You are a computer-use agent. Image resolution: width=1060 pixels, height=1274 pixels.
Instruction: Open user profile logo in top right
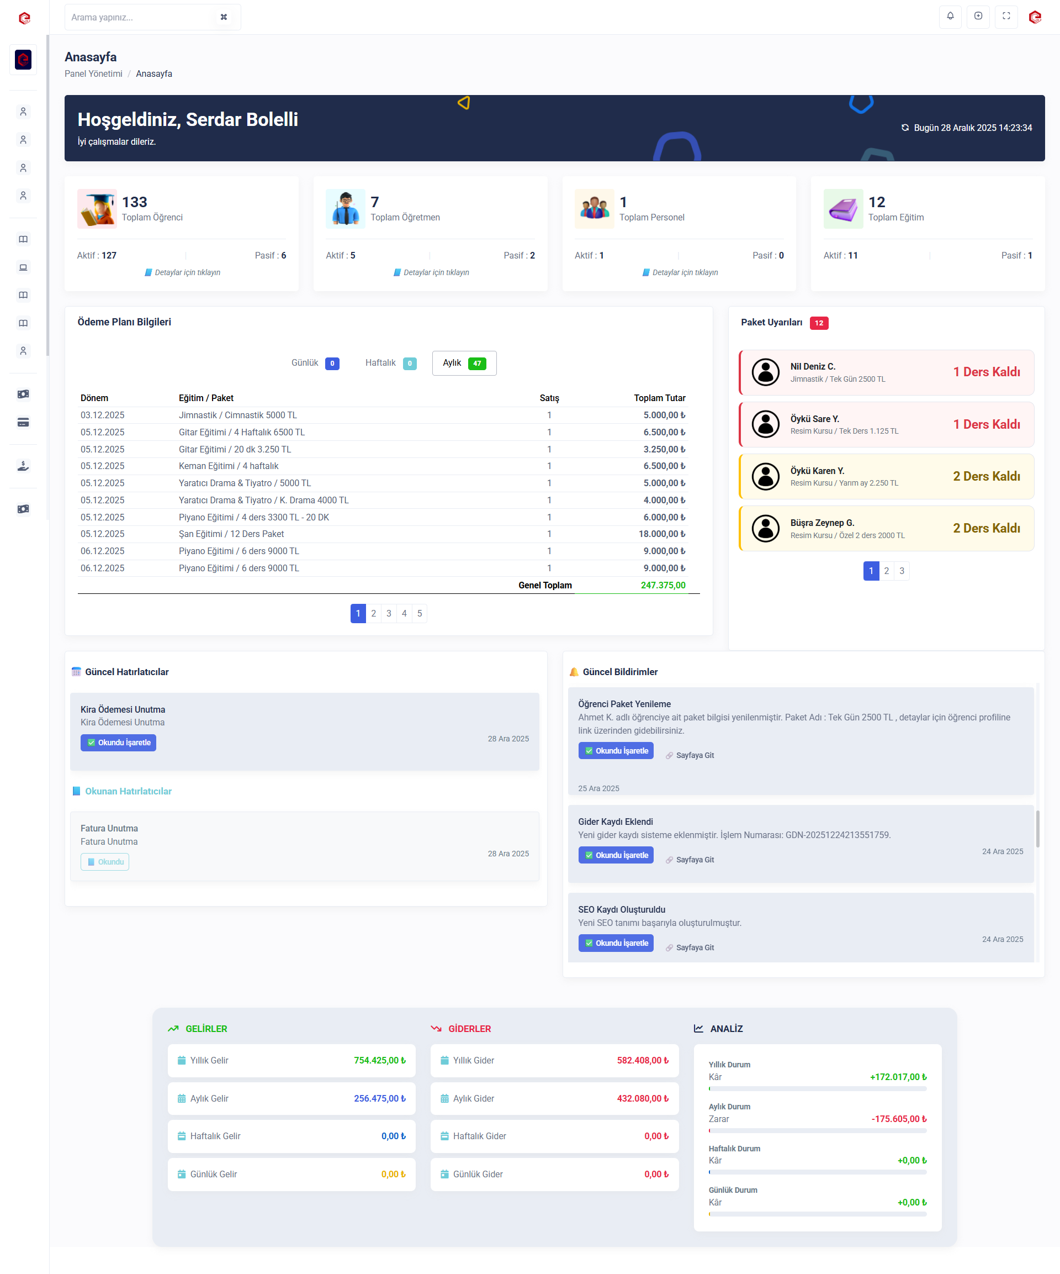coord(1035,17)
